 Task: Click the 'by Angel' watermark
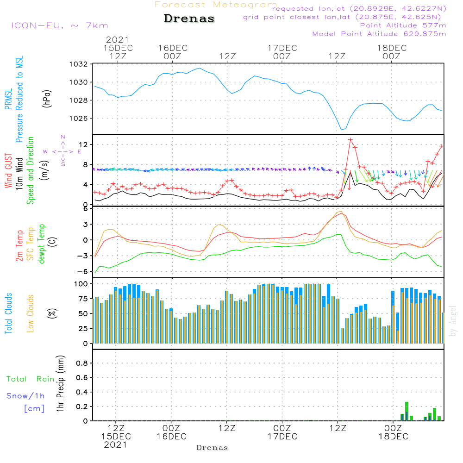452,321
